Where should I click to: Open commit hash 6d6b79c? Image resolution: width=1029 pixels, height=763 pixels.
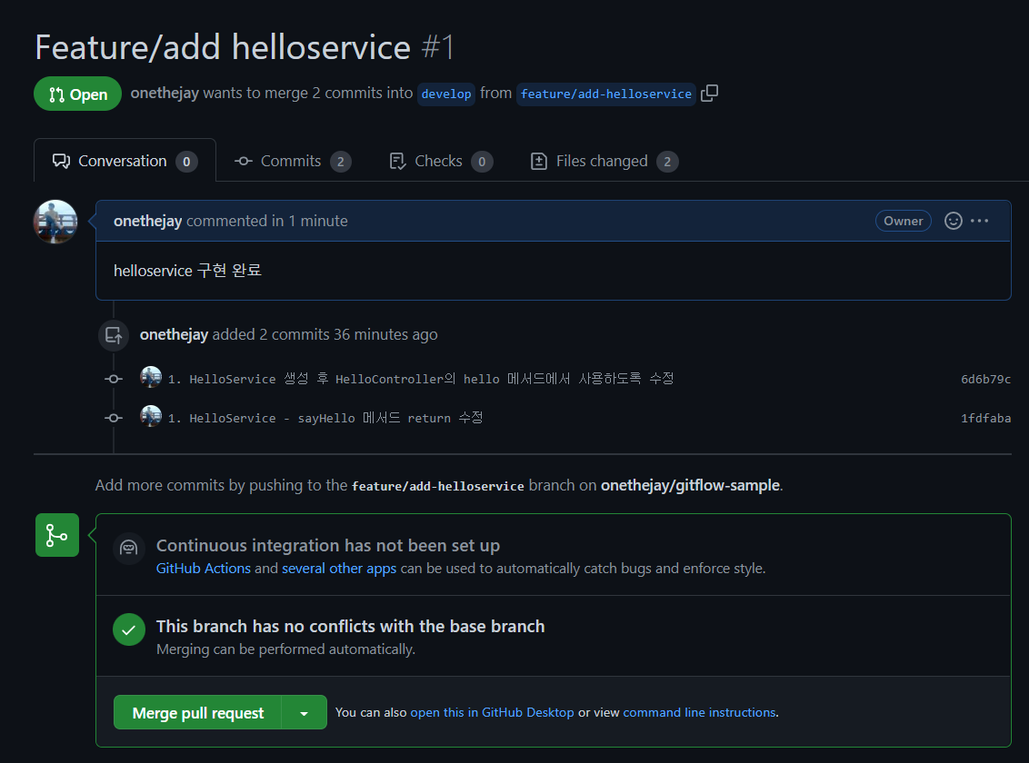pyautogui.click(x=985, y=379)
